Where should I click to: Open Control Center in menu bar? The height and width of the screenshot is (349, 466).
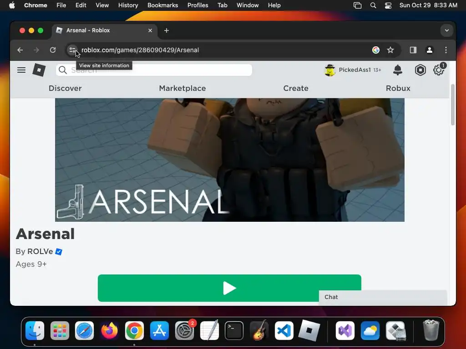click(388, 5)
